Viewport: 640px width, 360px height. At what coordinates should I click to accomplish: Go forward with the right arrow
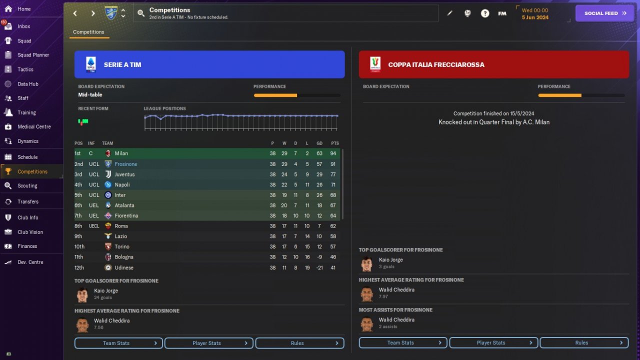tap(93, 13)
